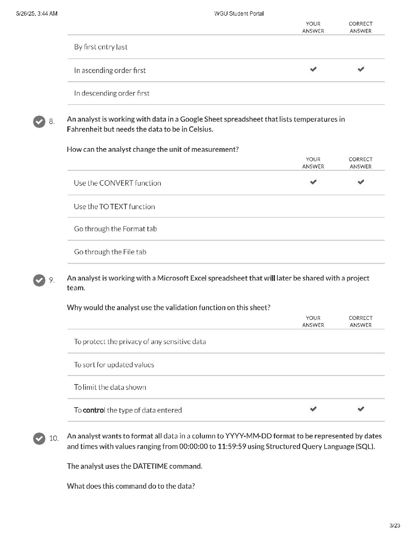Choose 'Use the TO TEXT function' answer
Viewport: 416px width, 538px height.
[226, 207]
